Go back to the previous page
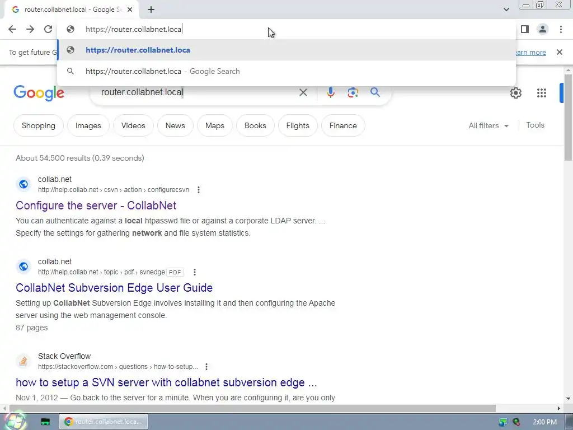The height and width of the screenshot is (430, 573). point(12,29)
